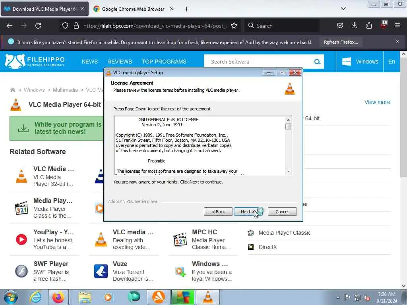Open the Windows breadcrumb link
Viewport: 407px width, 305px height.
point(34,90)
